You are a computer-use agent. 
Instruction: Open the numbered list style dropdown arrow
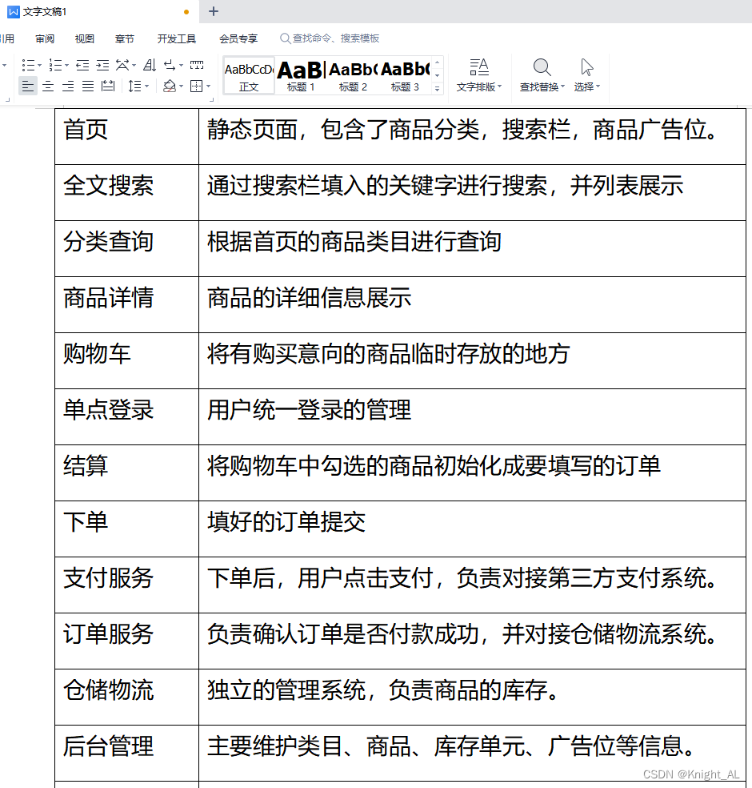[66, 66]
